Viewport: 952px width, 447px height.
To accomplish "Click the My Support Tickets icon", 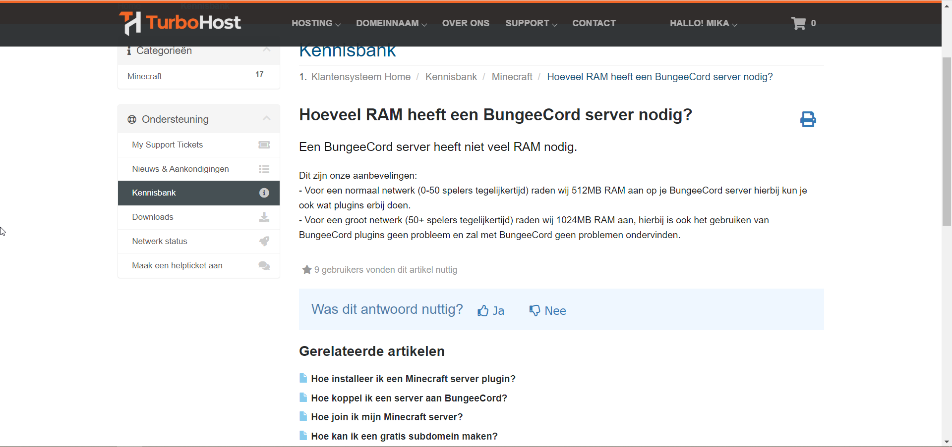I will (x=264, y=145).
